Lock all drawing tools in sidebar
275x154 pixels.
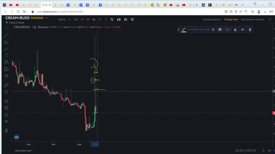pyautogui.click(x=6, y=115)
